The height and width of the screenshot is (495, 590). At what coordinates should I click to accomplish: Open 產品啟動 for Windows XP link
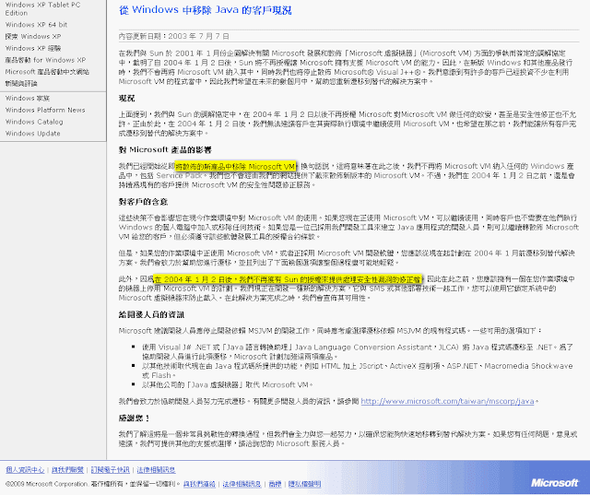45,60
